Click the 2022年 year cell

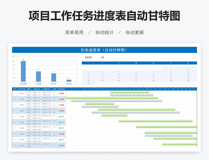click(88, 57)
